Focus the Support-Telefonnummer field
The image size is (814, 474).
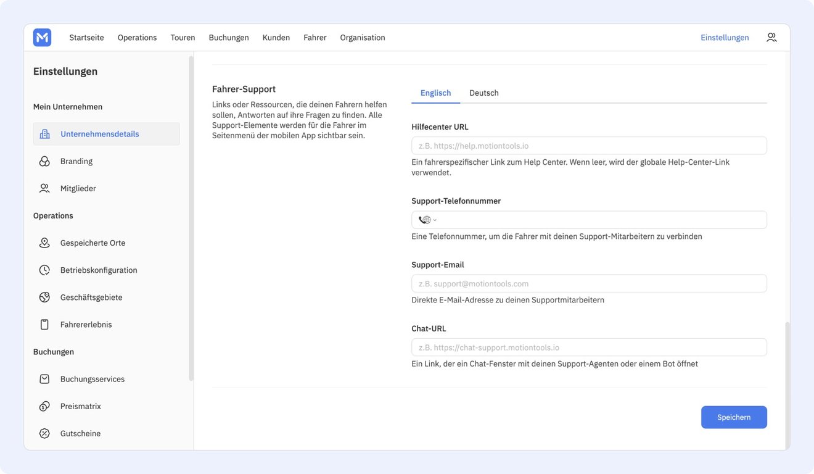(x=589, y=220)
